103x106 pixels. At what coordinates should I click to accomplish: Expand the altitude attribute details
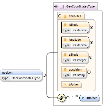click(x=91, y=57)
